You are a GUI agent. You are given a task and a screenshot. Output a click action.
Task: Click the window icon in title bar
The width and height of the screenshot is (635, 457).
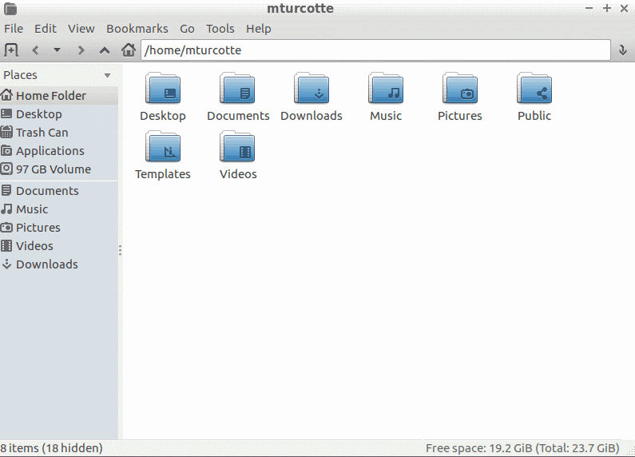[10, 8]
